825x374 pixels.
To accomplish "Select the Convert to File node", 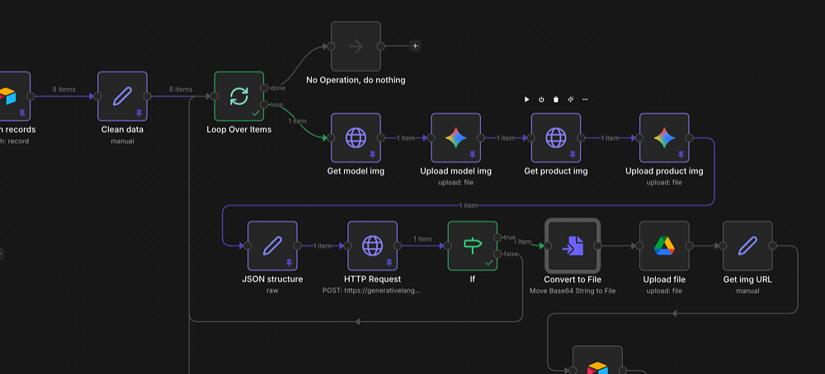I will point(572,245).
